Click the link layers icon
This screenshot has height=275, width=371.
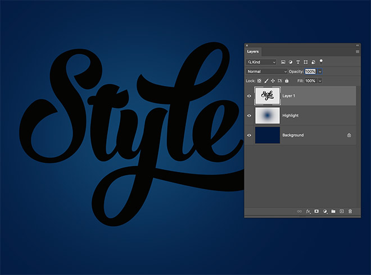click(x=300, y=212)
